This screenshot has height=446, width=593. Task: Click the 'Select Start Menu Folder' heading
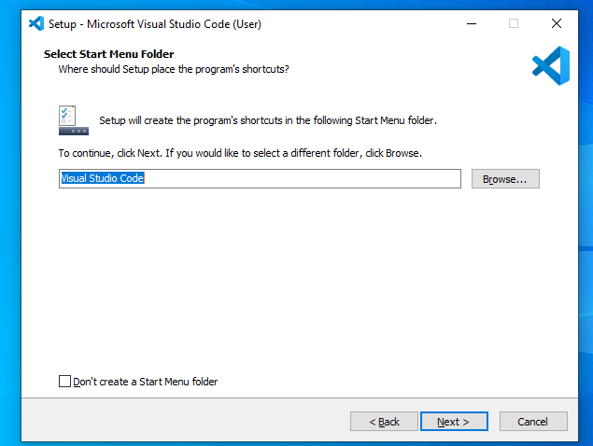(x=108, y=54)
